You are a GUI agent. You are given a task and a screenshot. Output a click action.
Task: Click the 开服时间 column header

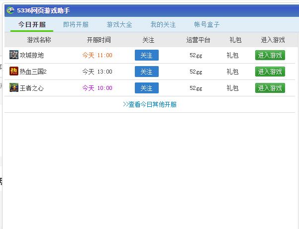99,40
